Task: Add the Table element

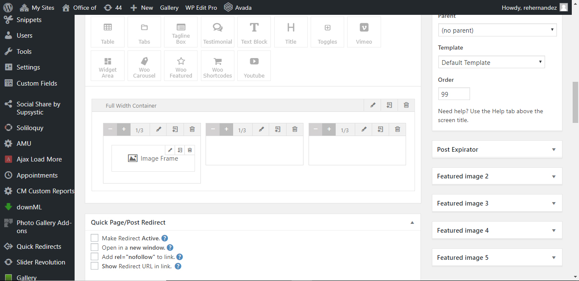Action: tap(108, 32)
